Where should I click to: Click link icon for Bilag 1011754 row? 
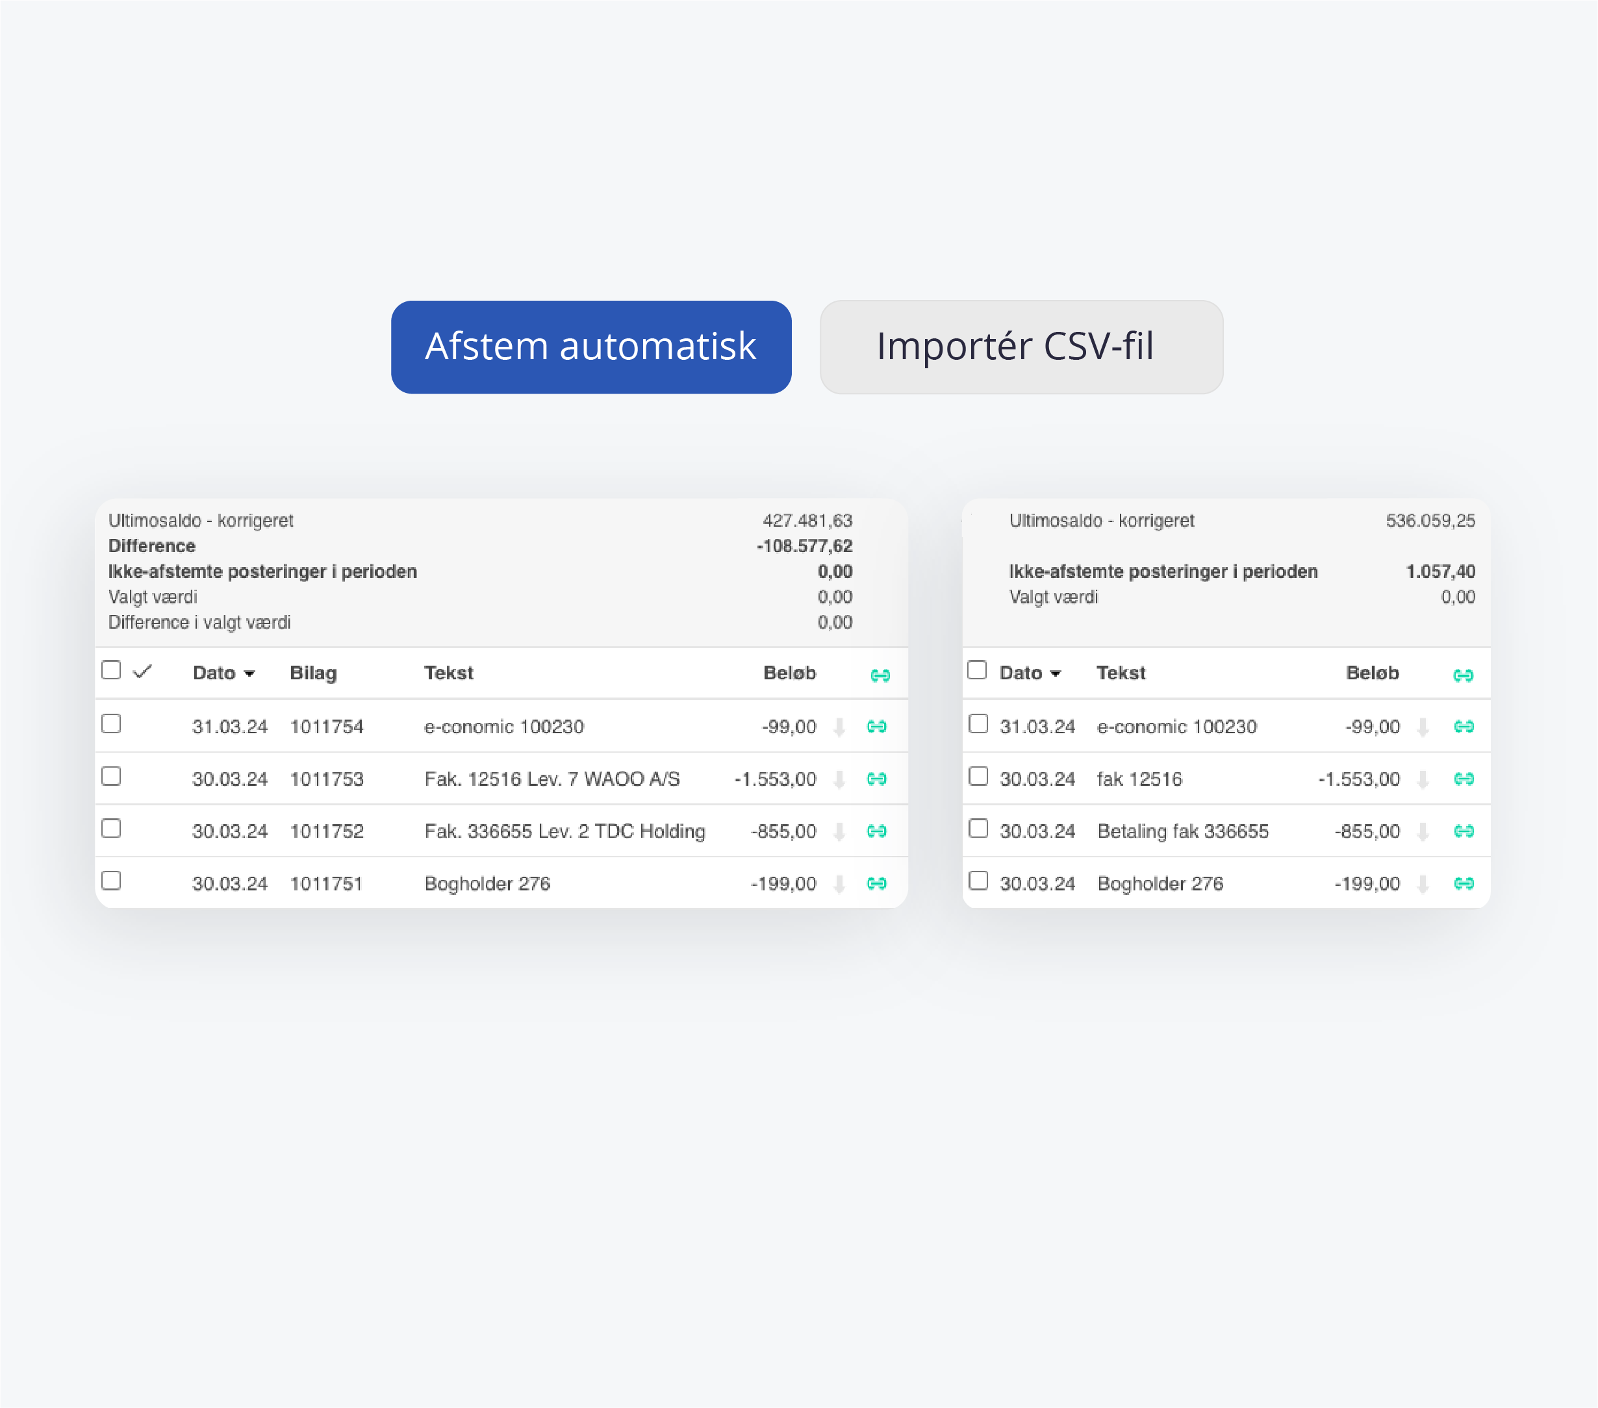click(x=877, y=727)
